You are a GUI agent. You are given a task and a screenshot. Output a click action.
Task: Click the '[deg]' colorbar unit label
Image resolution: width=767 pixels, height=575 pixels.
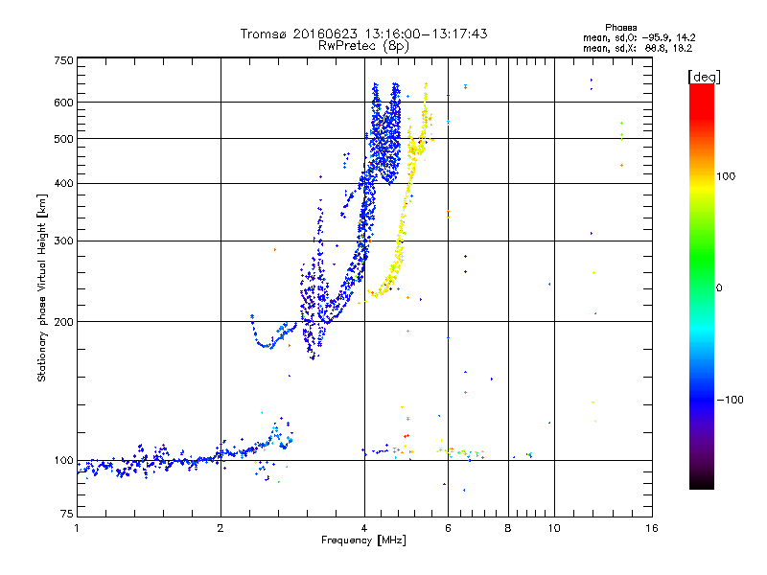point(704,77)
